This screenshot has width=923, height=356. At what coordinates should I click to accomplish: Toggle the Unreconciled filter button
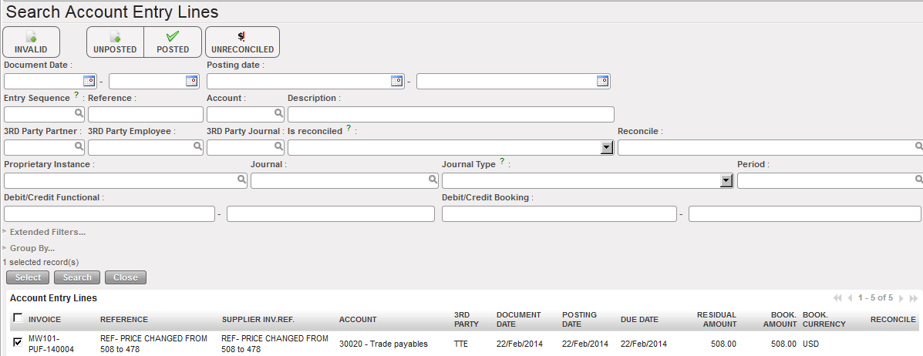tap(243, 42)
